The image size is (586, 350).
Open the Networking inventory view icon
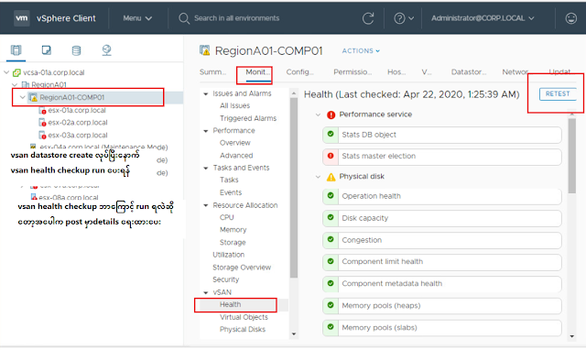tap(106, 50)
